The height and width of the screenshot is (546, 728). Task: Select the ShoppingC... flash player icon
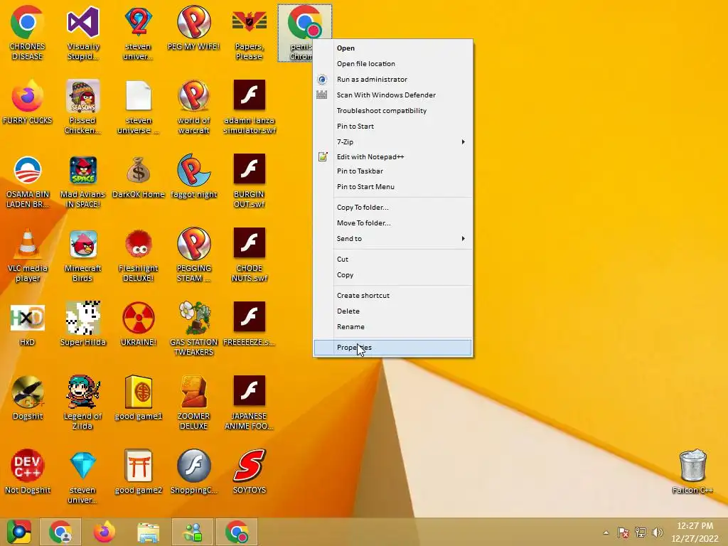point(193,472)
